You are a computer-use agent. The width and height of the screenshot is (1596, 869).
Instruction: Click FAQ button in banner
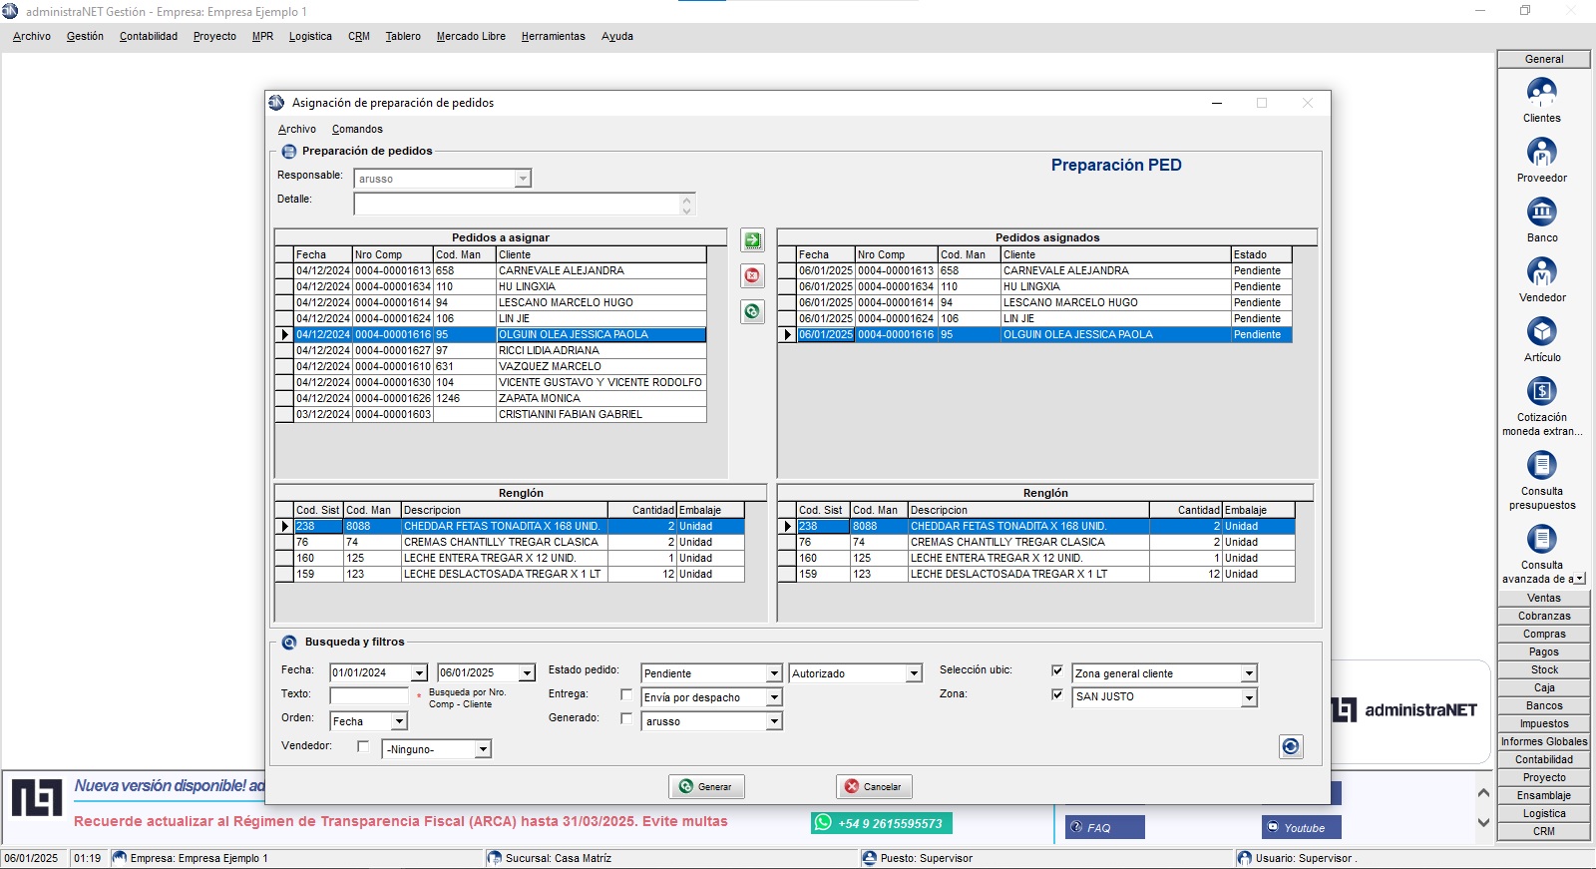click(x=1104, y=827)
